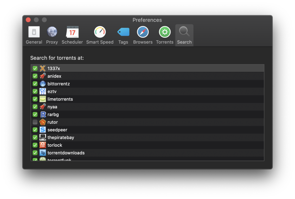The image size is (295, 199).
Task: Open the Proxy globe icon
Action: coord(52,32)
